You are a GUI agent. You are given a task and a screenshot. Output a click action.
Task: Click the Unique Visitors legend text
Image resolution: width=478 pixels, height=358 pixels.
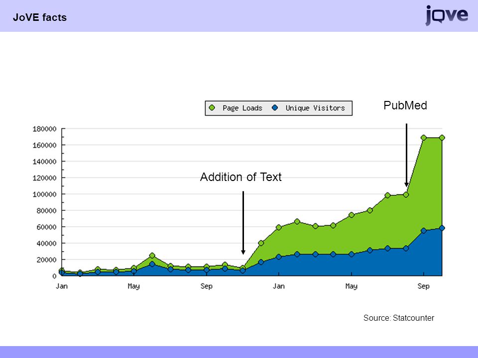click(315, 108)
